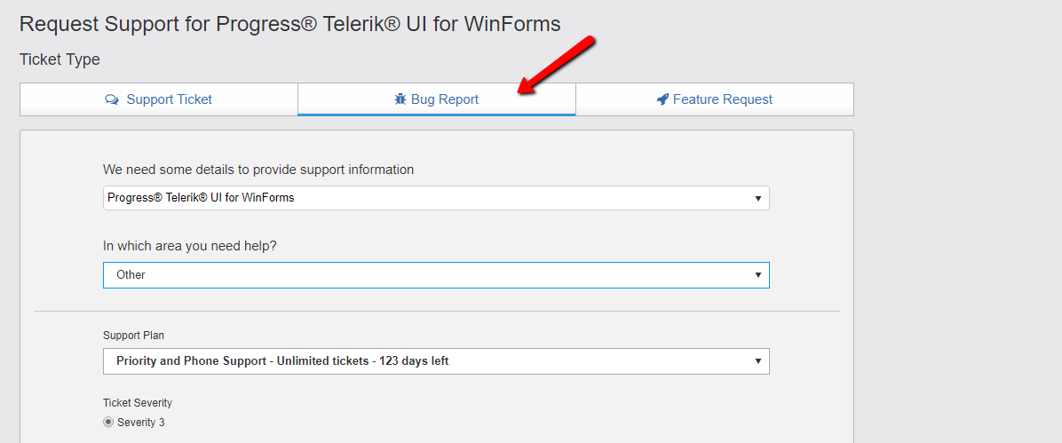Click the 'In which area you need help?' label
1062x443 pixels.
tap(190, 246)
